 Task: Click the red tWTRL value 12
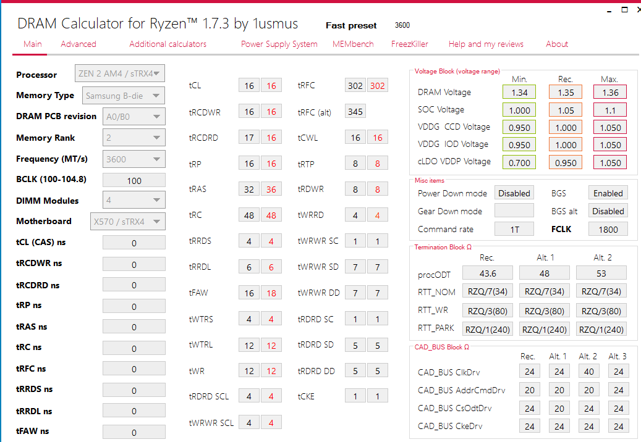click(271, 345)
